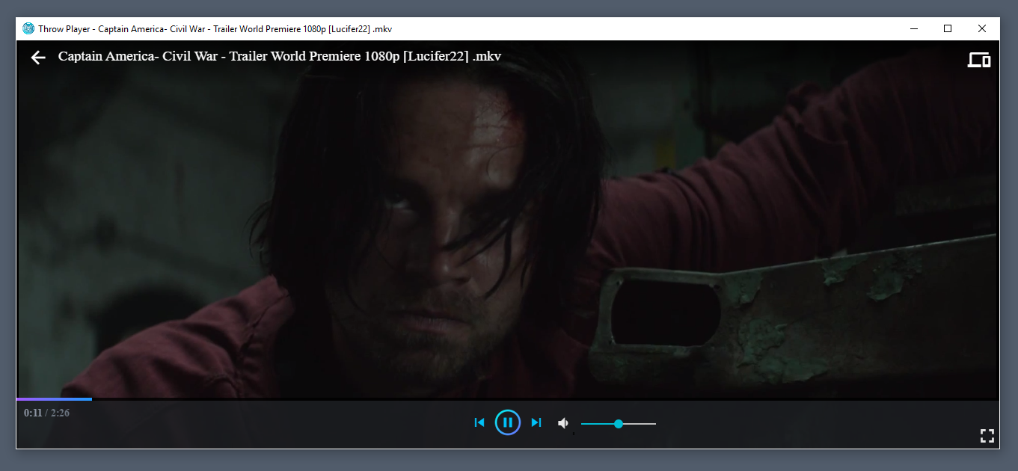This screenshot has width=1018, height=471.
Task: Skip to the next track
Action: (x=536, y=422)
